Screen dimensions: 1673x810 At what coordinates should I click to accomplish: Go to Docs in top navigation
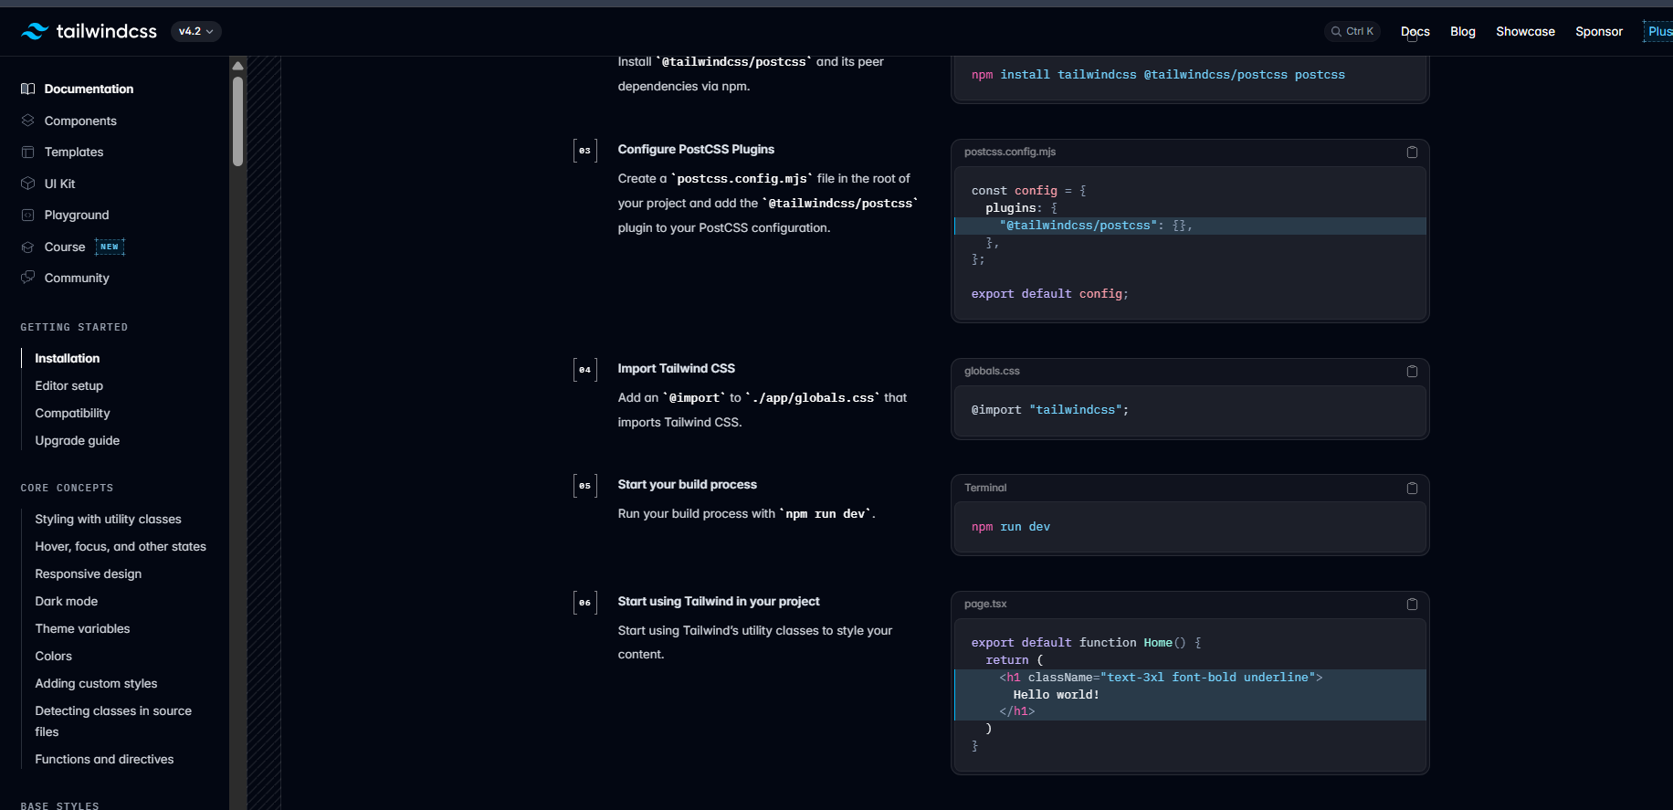pyautogui.click(x=1415, y=31)
